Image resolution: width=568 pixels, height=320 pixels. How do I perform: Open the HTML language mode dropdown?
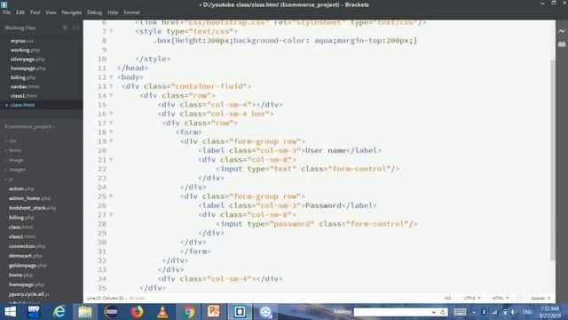tap(501, 298)
